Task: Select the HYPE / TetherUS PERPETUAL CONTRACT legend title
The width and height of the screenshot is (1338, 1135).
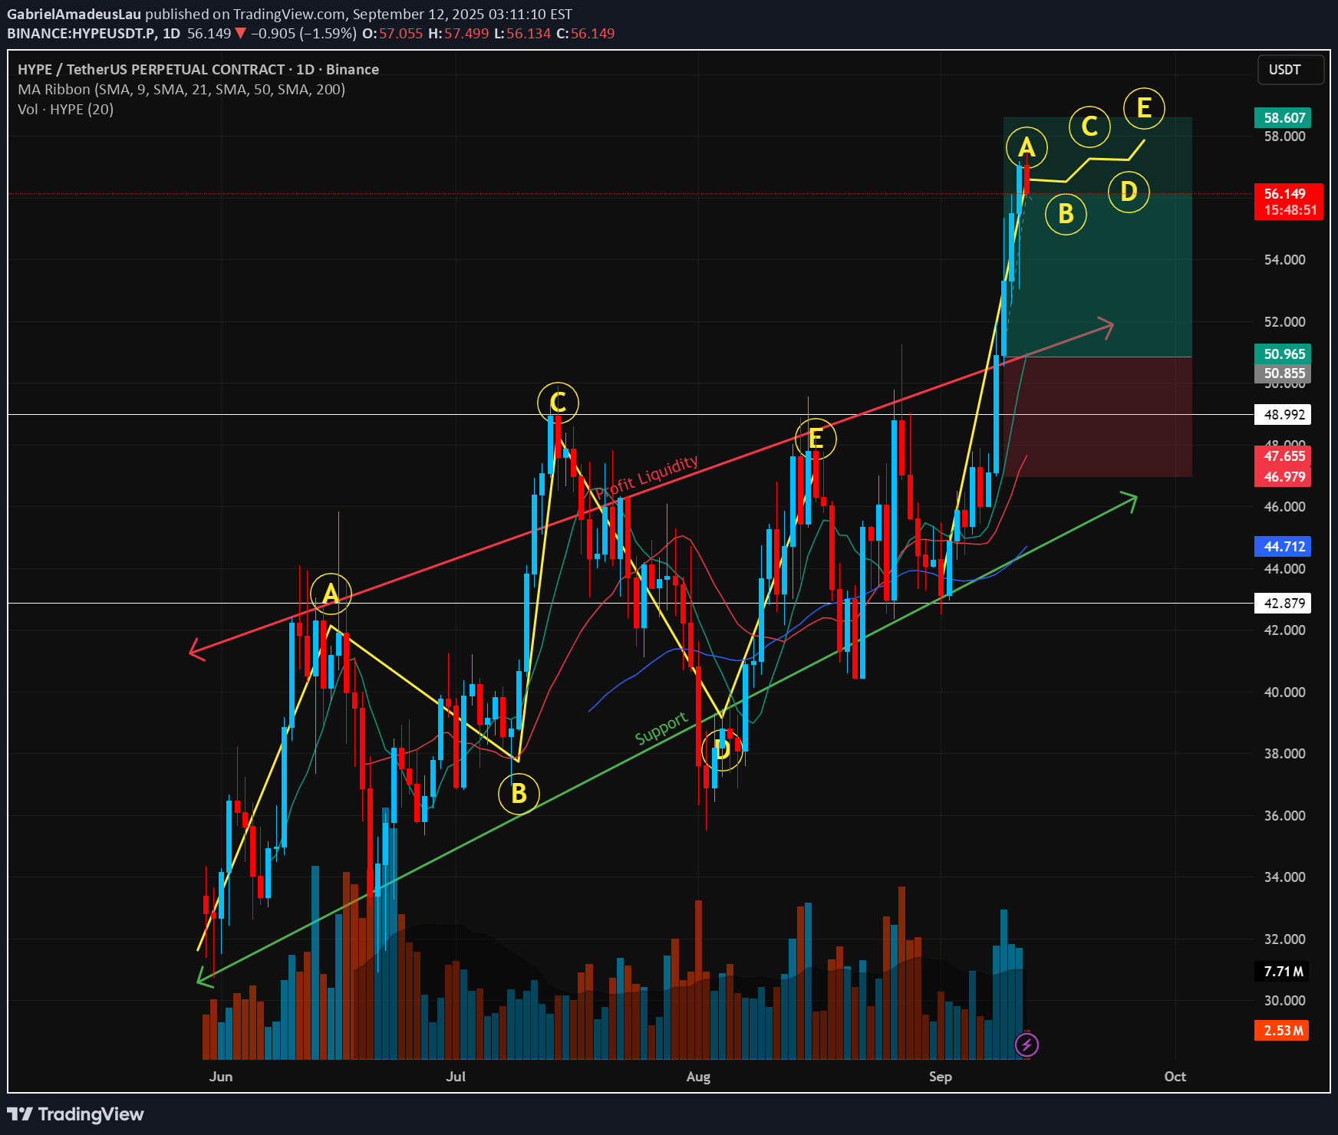Action: [198, 69]
